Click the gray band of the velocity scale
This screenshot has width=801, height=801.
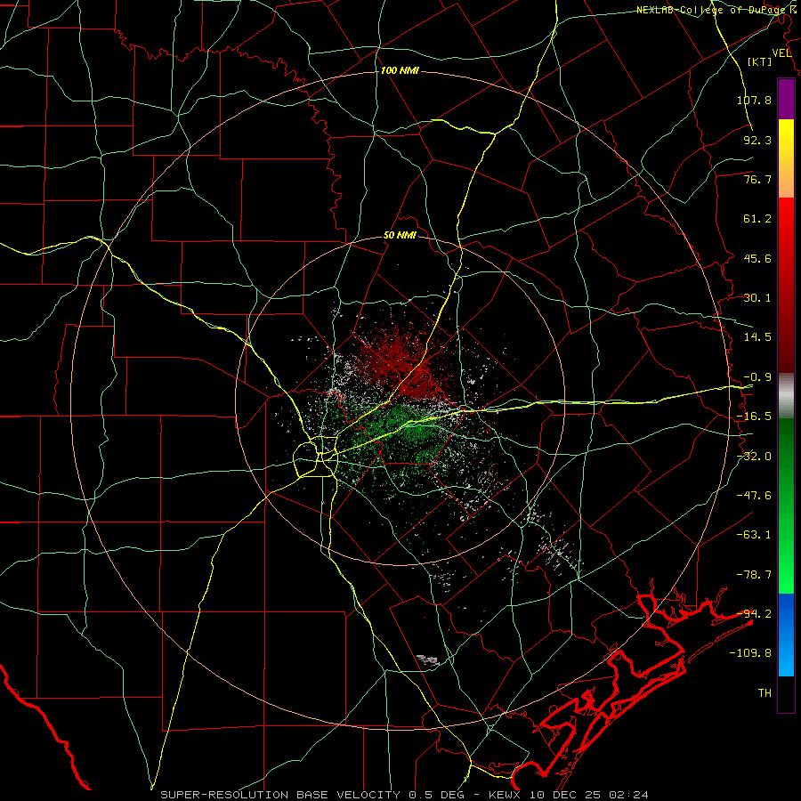tap(786, 396)
